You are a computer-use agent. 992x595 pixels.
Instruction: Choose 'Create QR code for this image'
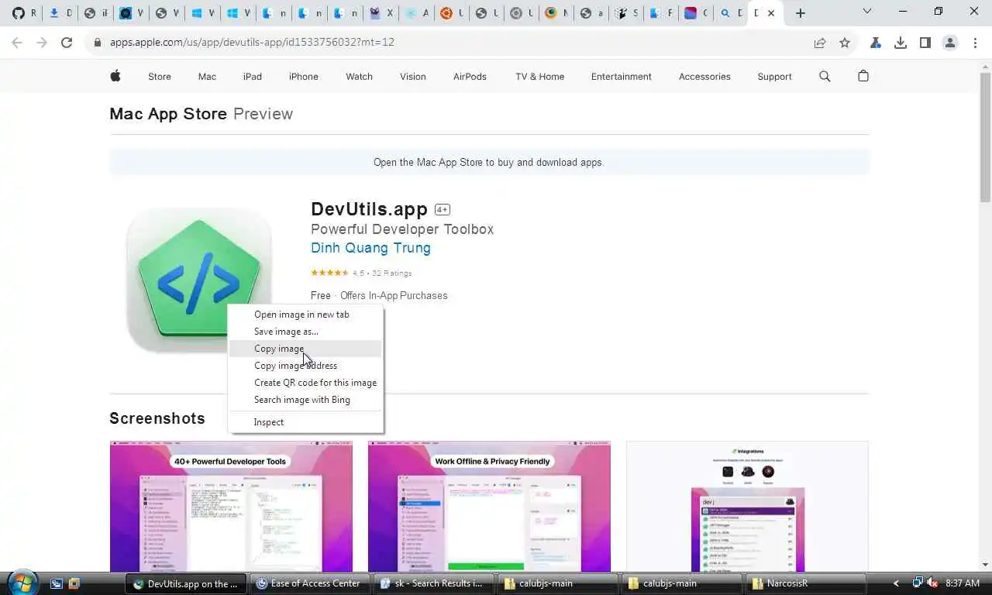coord(305,383)
